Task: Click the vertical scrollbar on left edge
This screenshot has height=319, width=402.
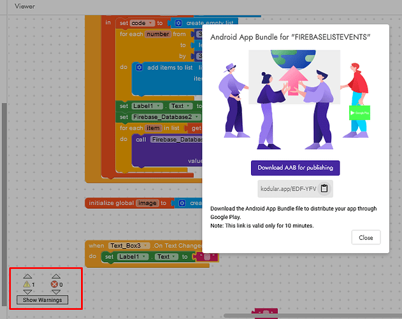Action: point(4,204)
